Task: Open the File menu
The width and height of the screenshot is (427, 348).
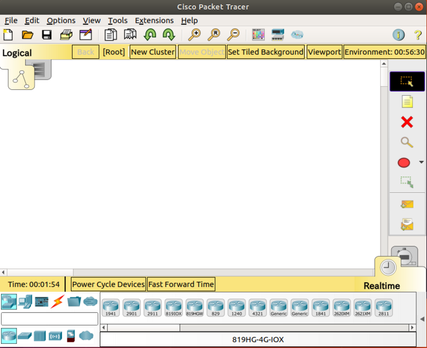Action: pyautogui.click(x=11, y=20)
